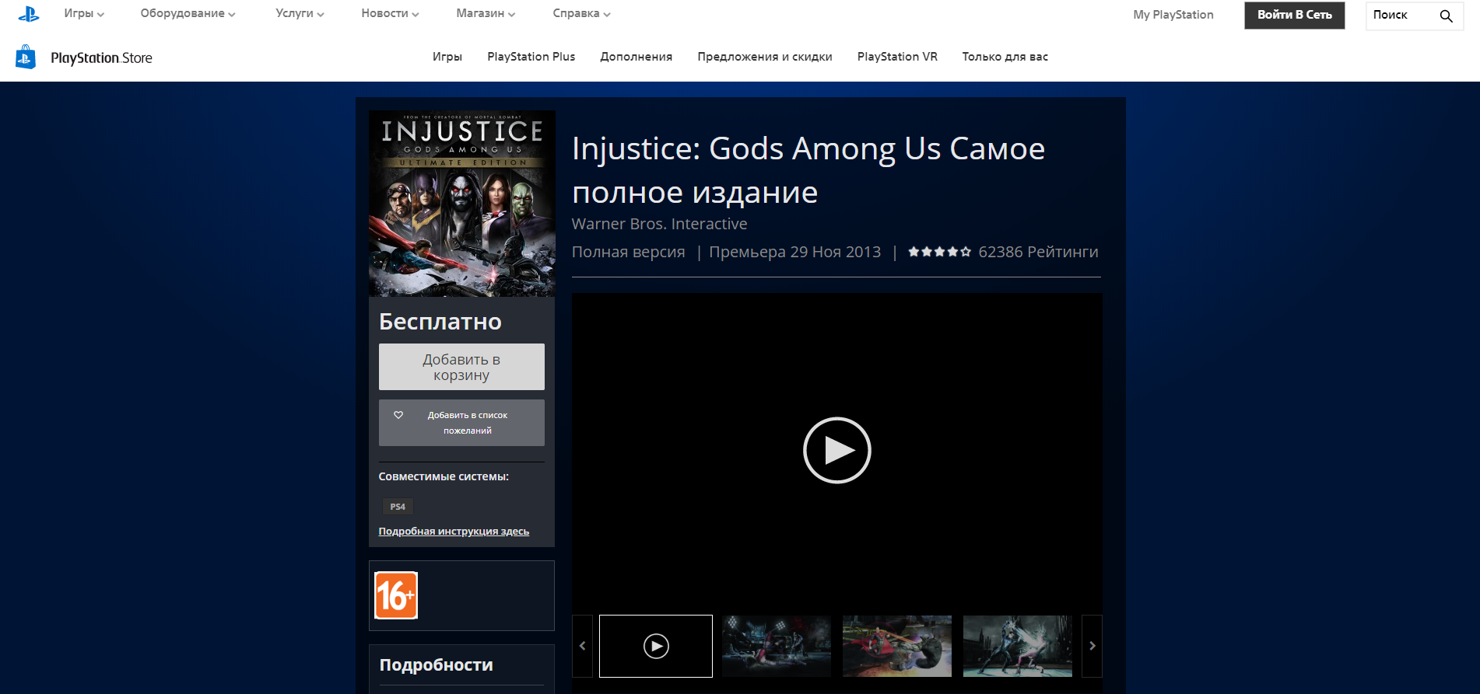Viewport: 1480px width, 694px height.
Task: Expand the Услуги menu
Action: pyautogui.click(x=300, y=13)
